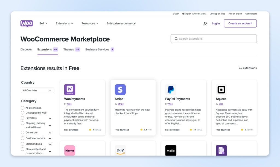This screenshot has height=167, width=280.
Task: Click the Mollie extension logo
Action: [171, 150]
